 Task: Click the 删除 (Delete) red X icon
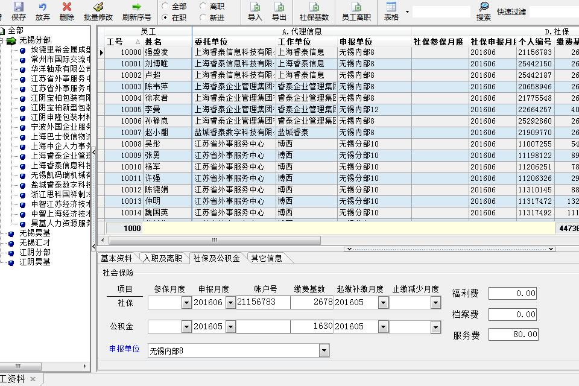(x=67, y=7)
